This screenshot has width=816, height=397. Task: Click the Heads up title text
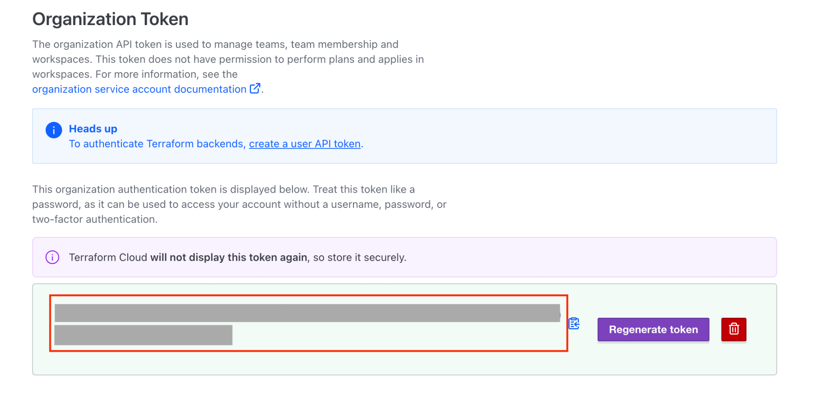93,129
